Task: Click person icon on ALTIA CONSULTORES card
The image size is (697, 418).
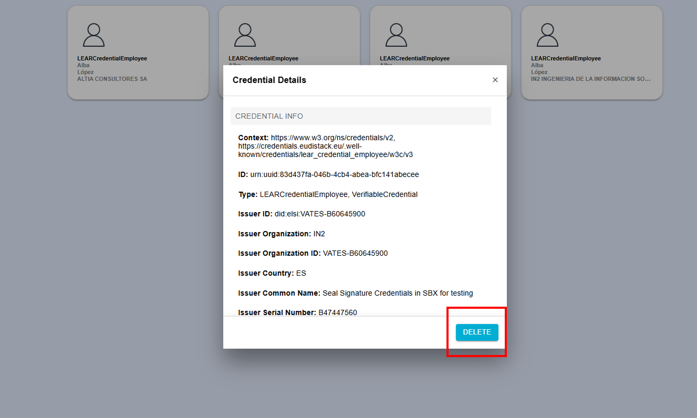Action: (93, 35)
